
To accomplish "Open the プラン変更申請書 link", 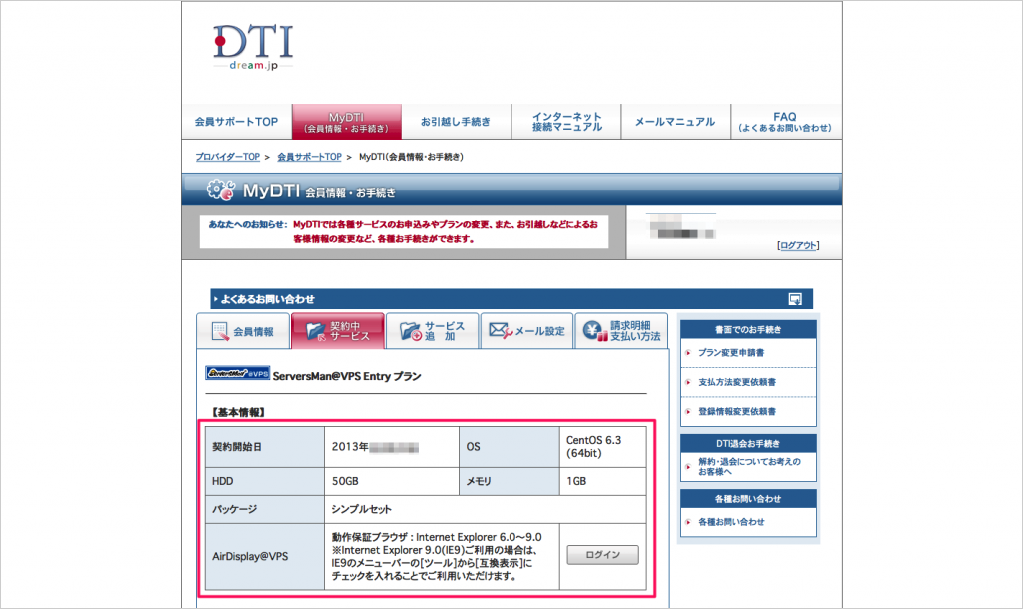I will tap(731, 352).
